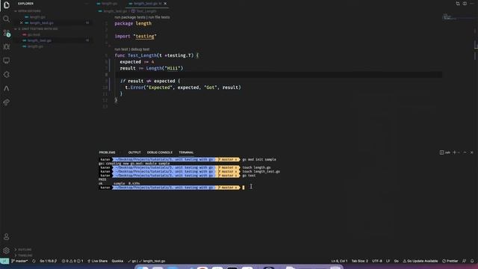Maximize the terminal panel size
478x269 pixels.
coord(465,152)
